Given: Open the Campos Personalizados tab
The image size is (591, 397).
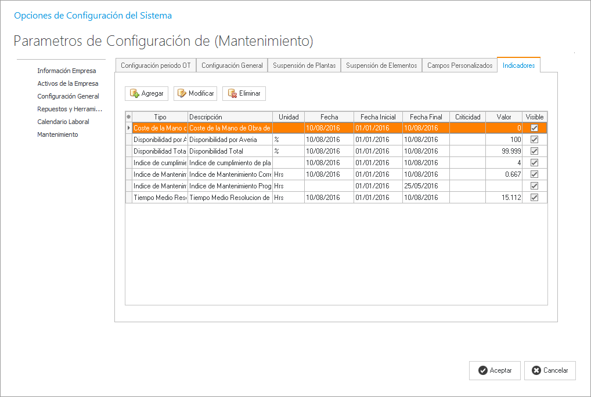Looking at the screenshot, I should (x=460, y=65).
